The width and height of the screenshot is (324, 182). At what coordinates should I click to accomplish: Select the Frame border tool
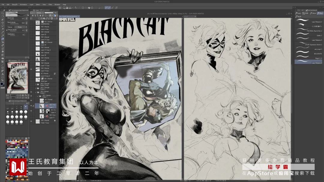pos(3,68)
